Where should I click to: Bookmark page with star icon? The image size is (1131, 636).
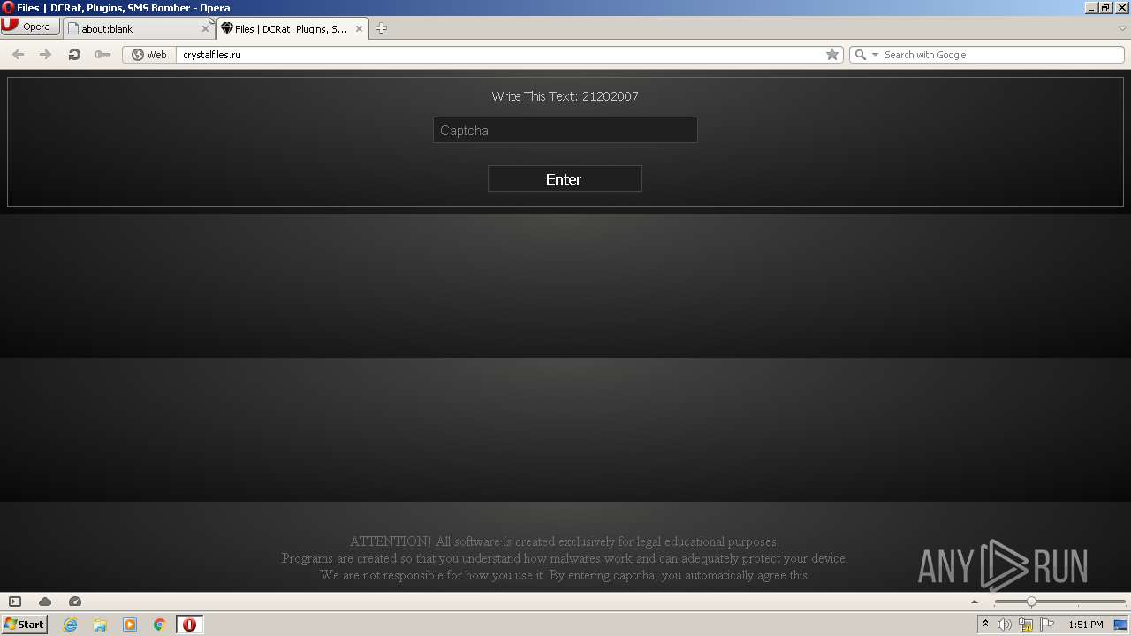tap(831, 55)
